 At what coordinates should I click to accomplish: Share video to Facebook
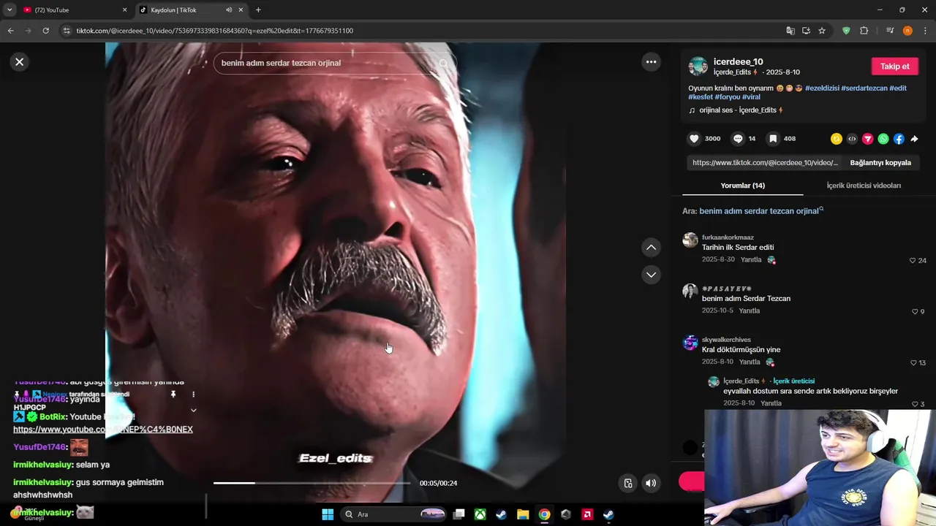[899, 139]
